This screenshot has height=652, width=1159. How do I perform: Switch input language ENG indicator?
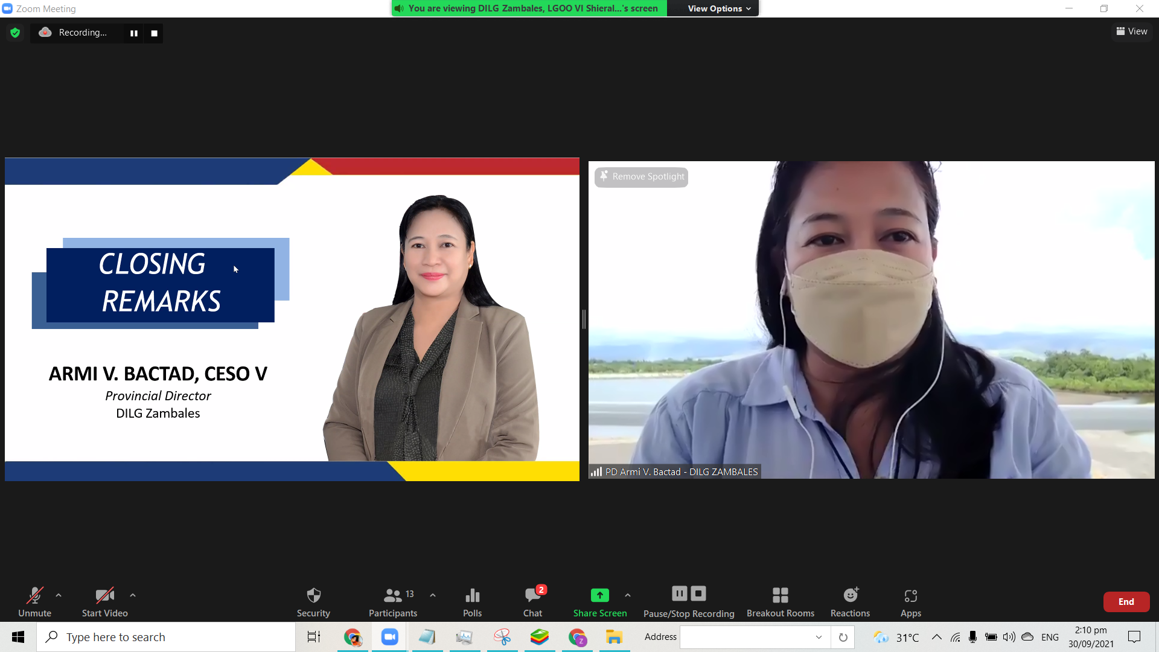point(1050,637)
